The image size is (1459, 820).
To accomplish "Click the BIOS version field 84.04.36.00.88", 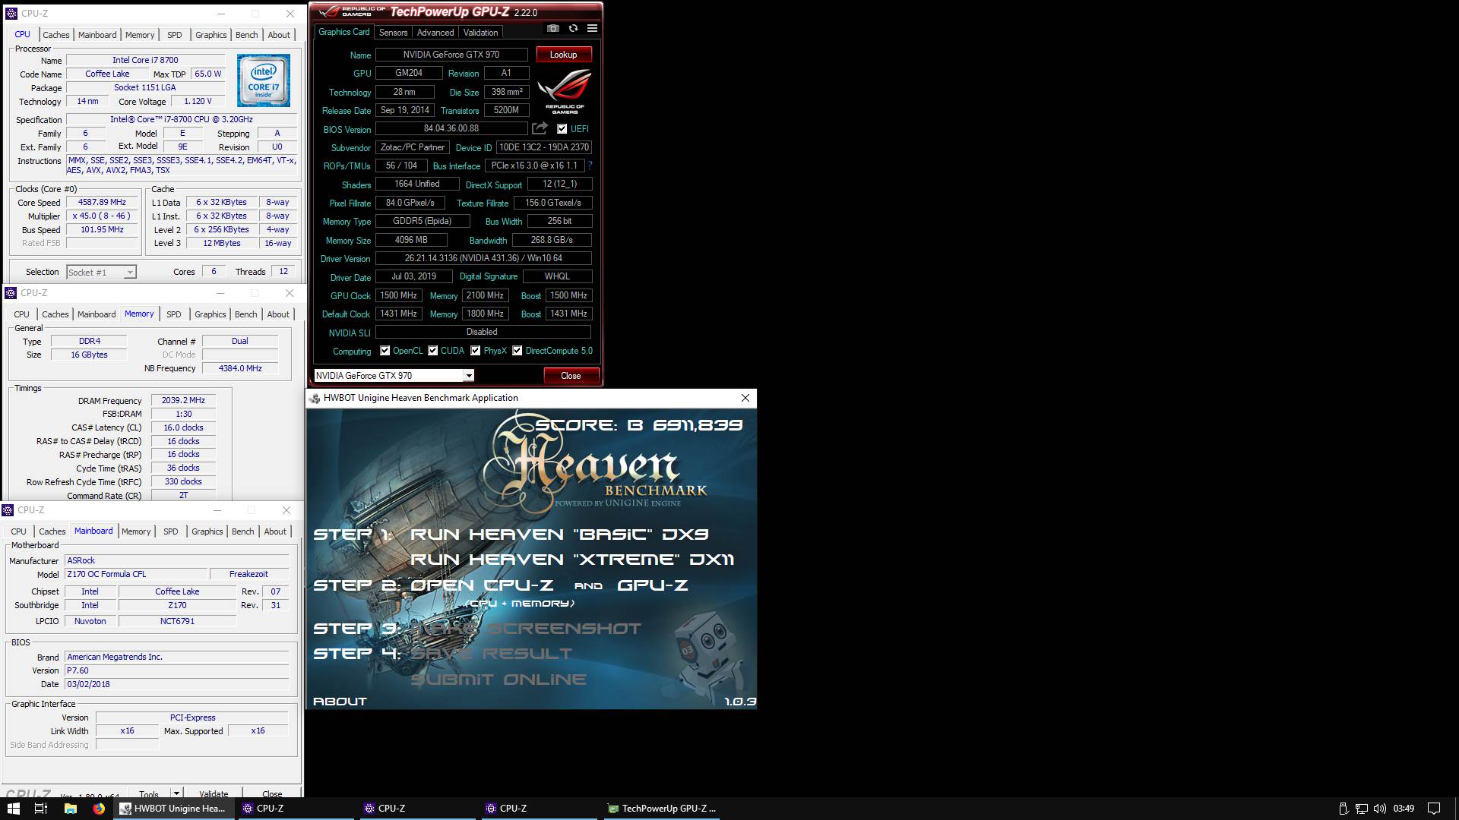I will click(451, 129).
